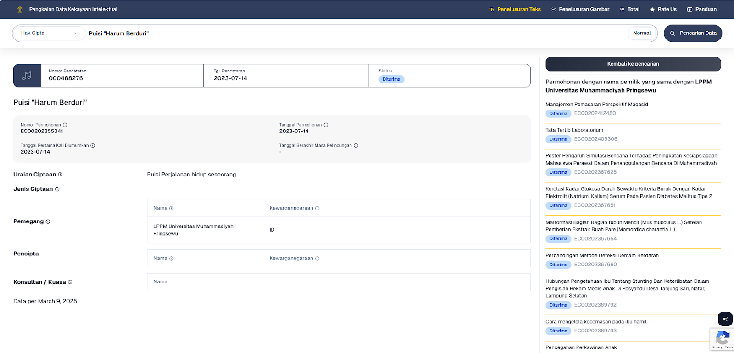Click number EC00202369792

pos(595,304)
